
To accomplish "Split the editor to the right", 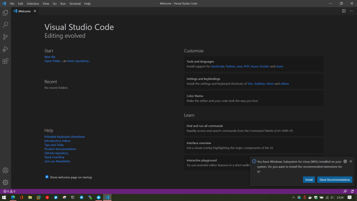I will coord(344,11).
